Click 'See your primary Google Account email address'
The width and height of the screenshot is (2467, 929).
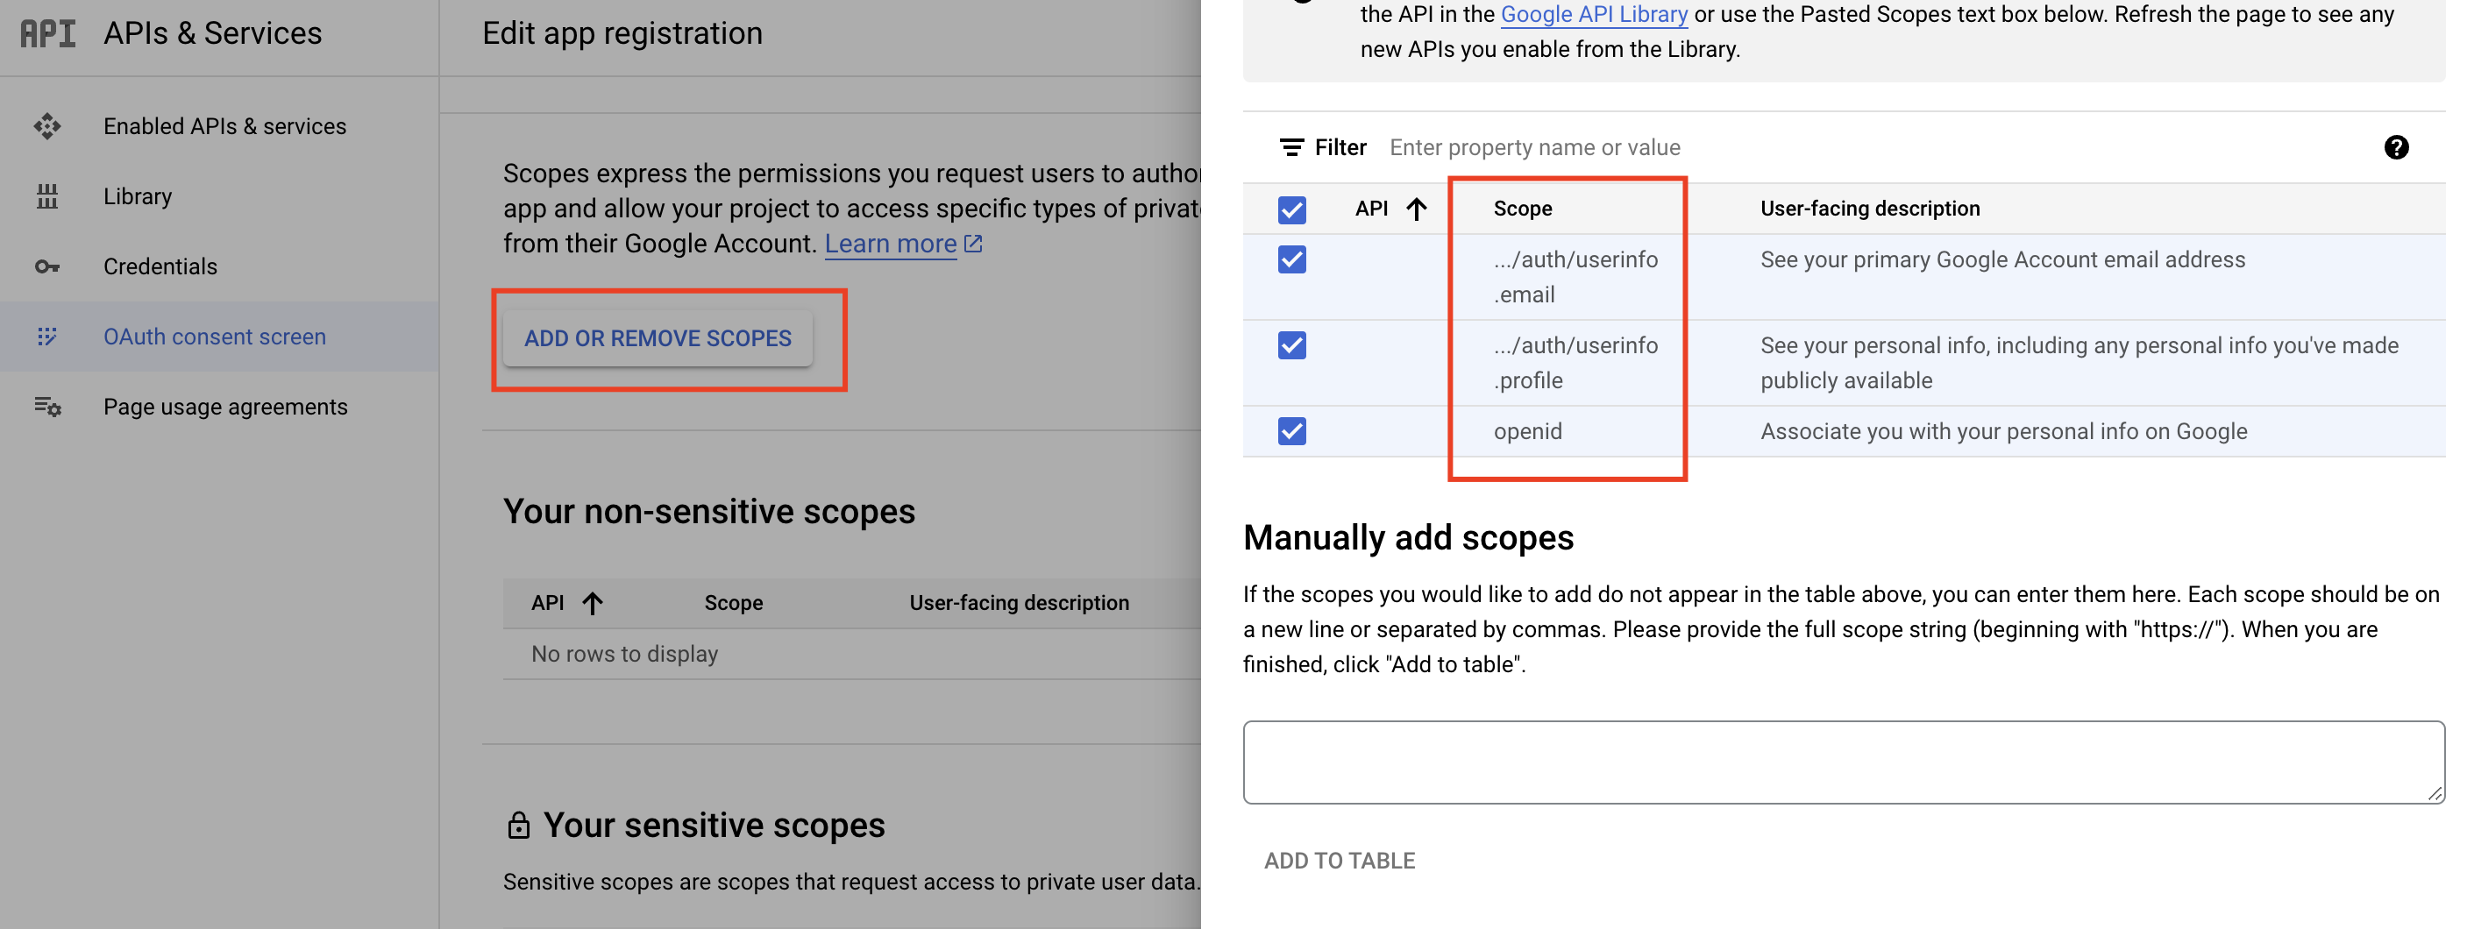[x=2002, y=259]
